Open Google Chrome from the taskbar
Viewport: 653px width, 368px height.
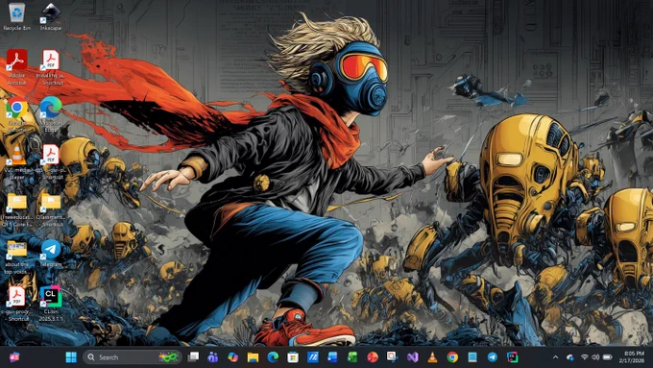[452, 357]
